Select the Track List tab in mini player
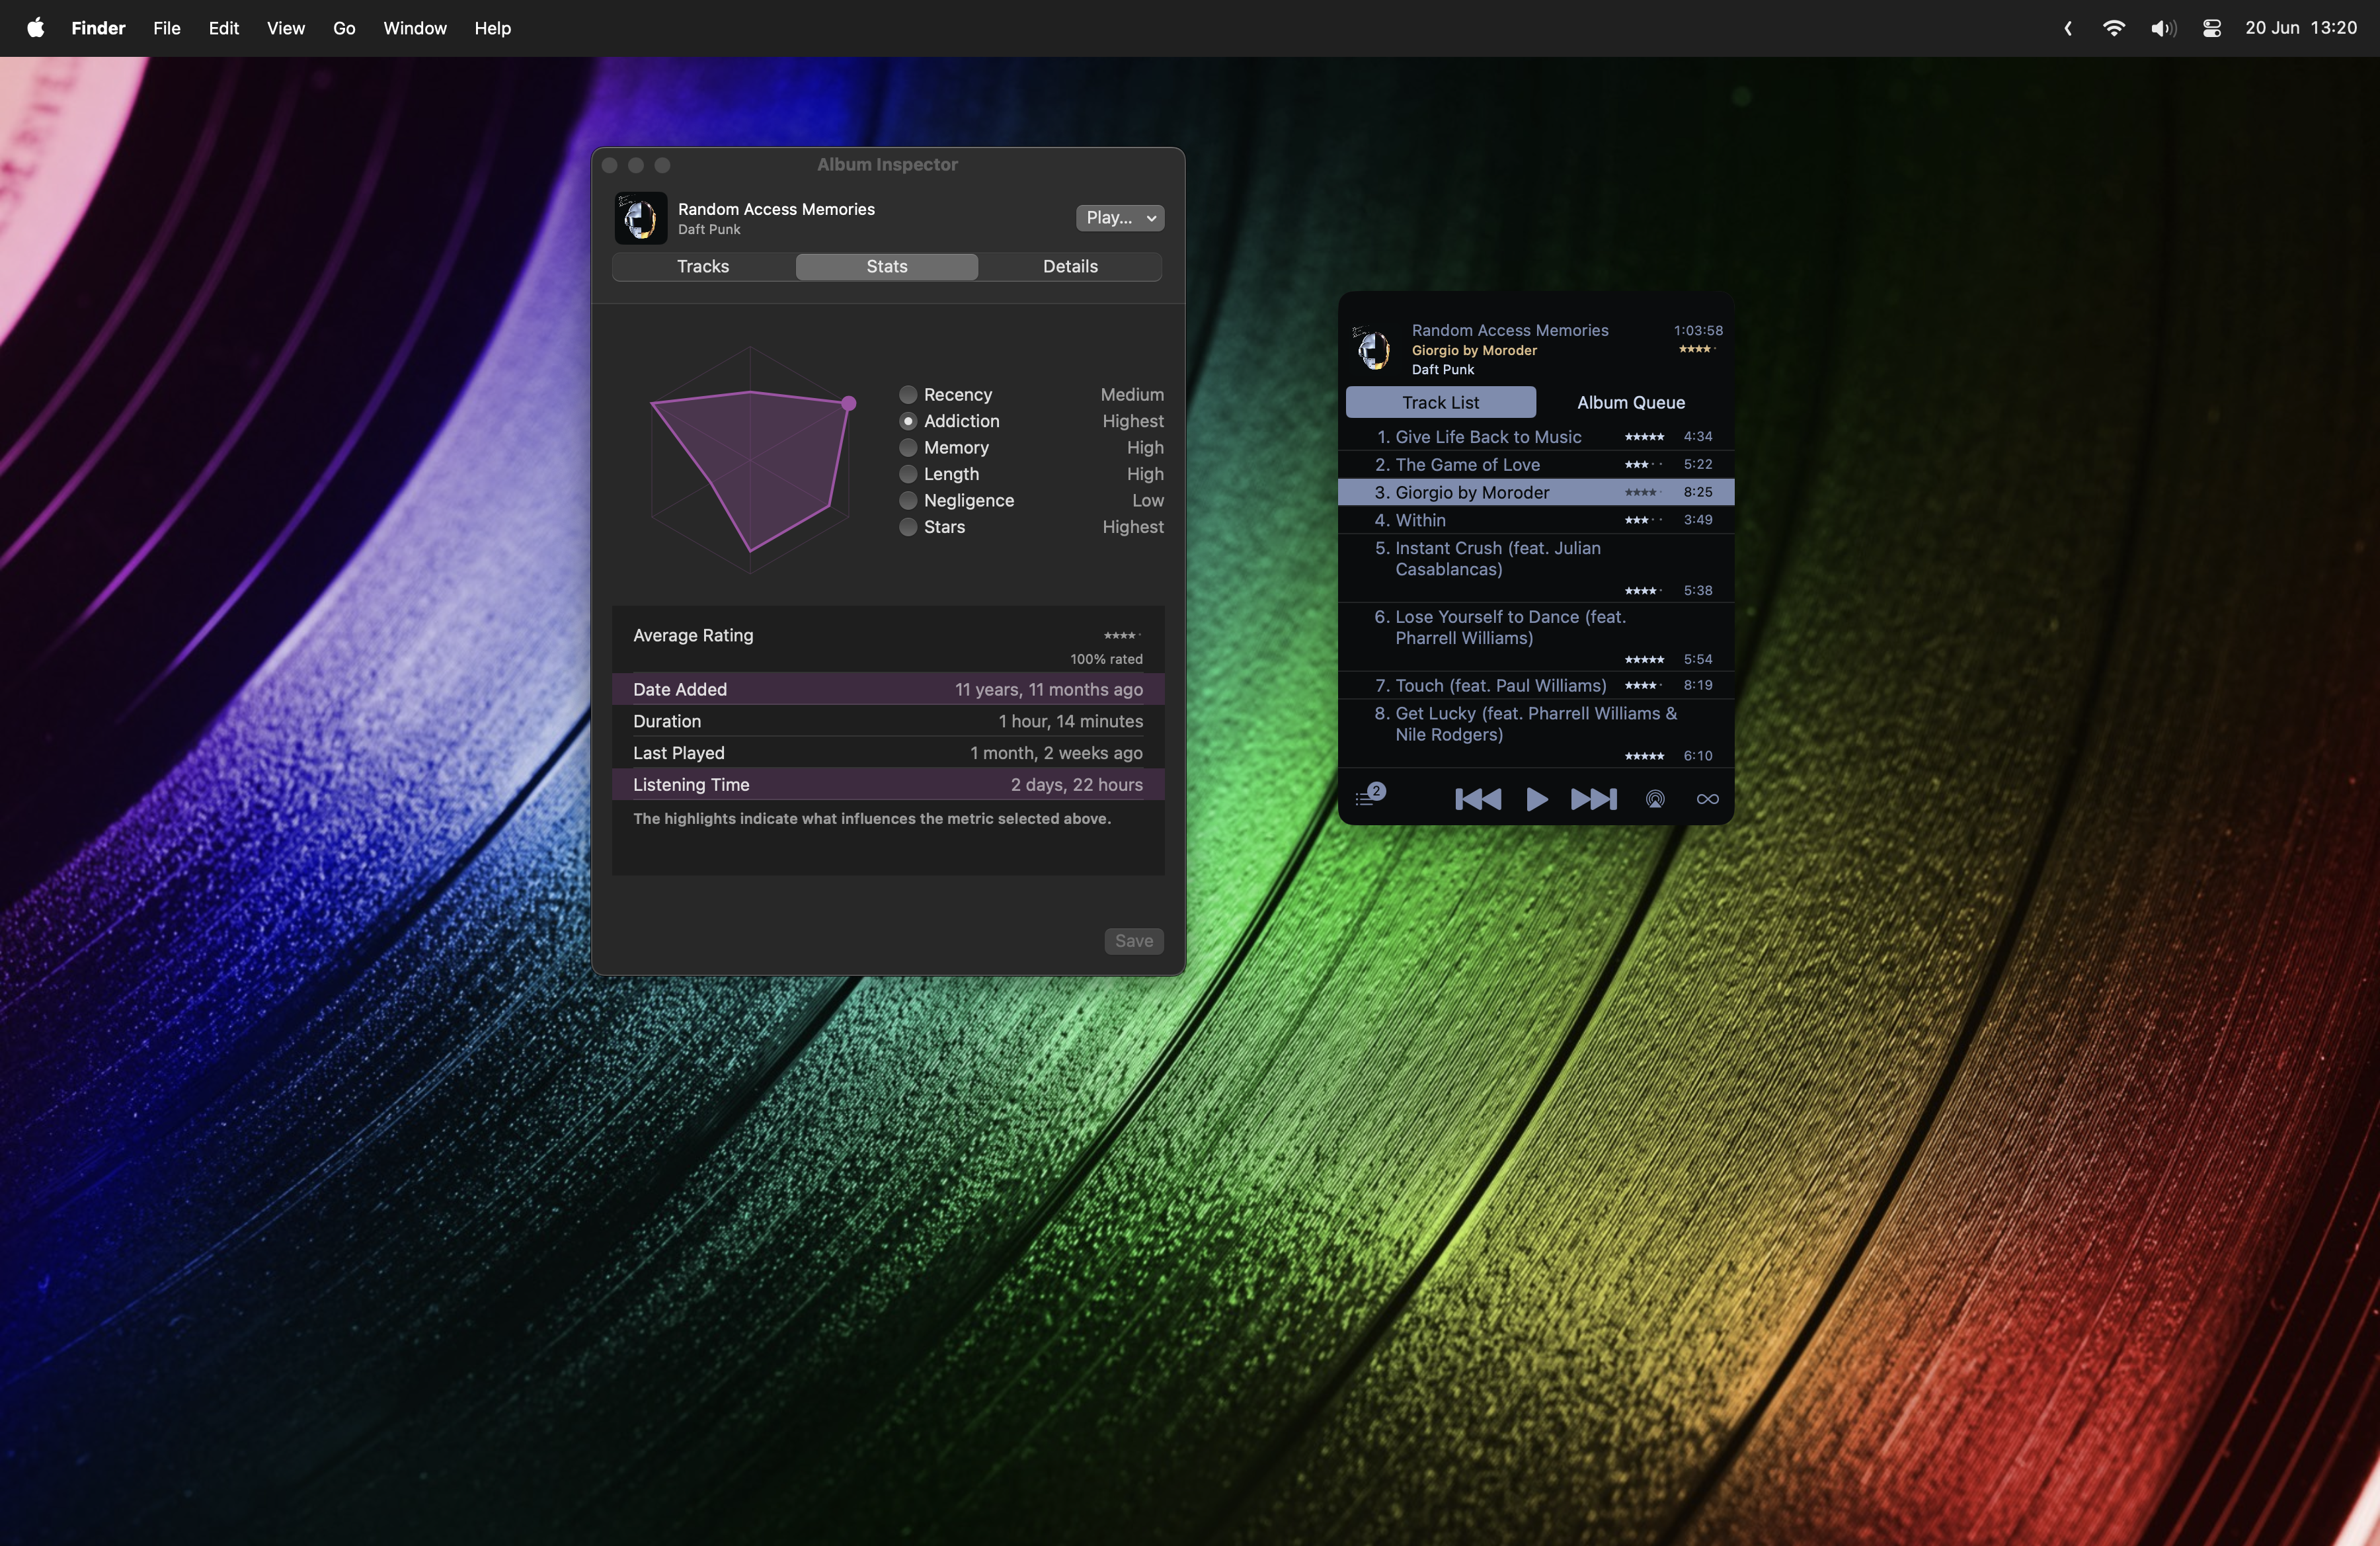 tap(1440, 402)
